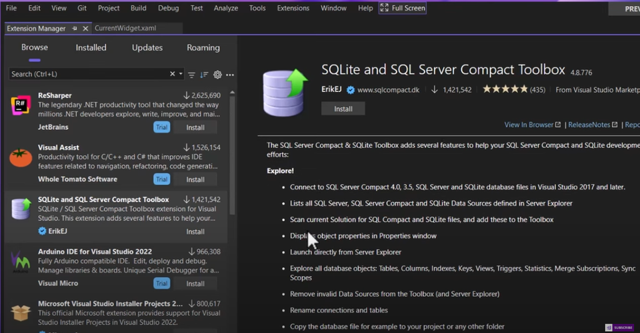640x333 pixels.
Task: Select SQLite Toolbox list item icon
Action: pos(21,209)
